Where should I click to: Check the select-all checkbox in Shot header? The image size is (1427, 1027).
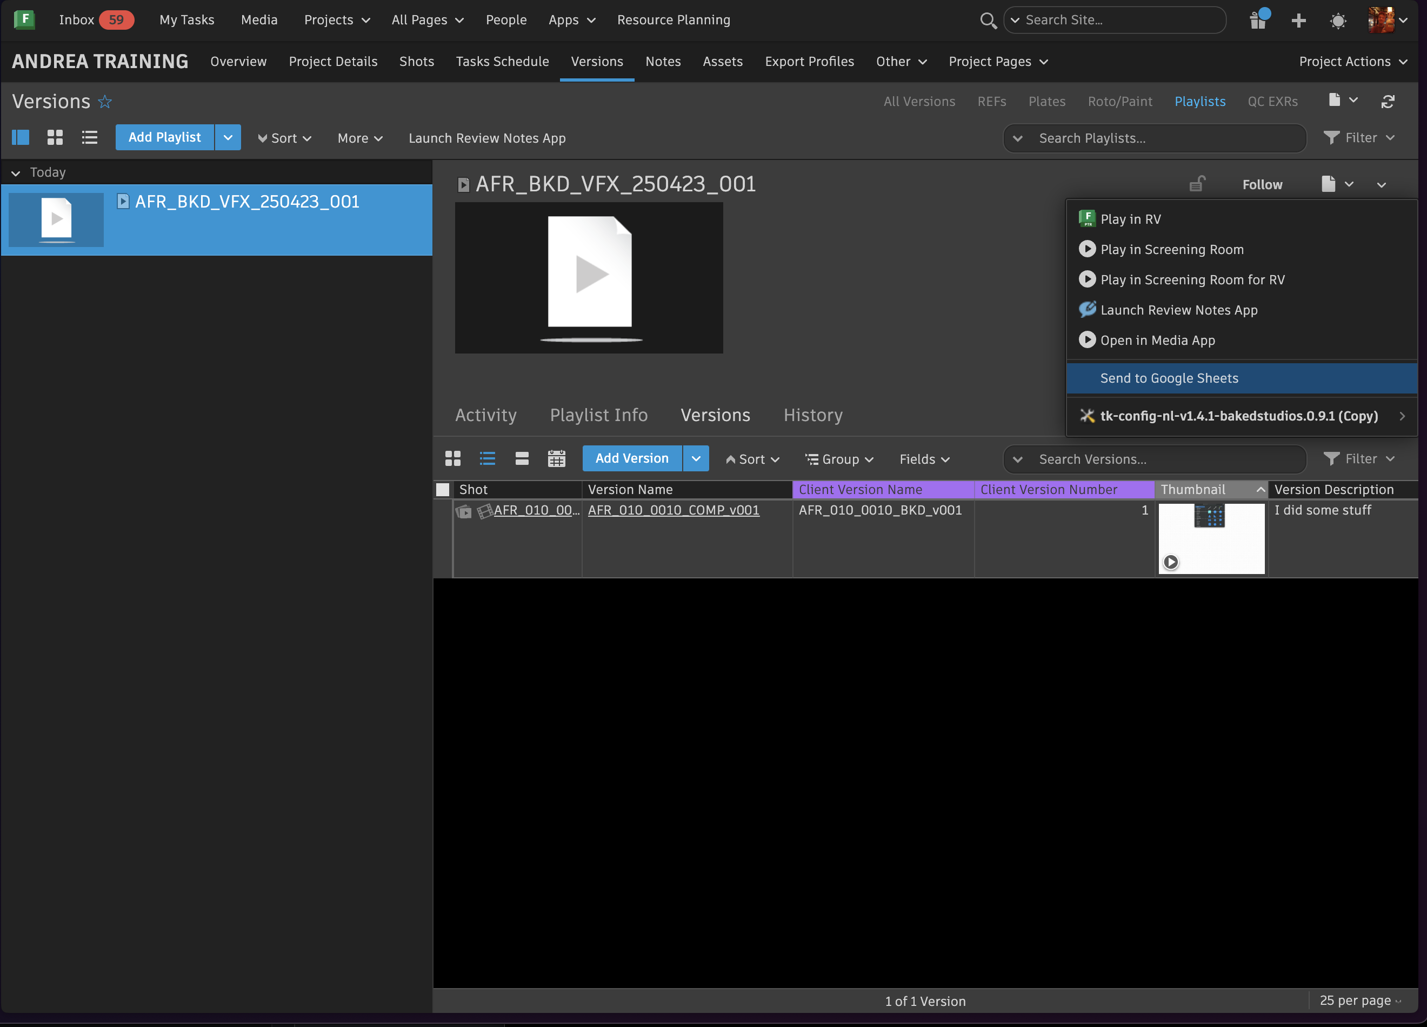tap(443, 490)
